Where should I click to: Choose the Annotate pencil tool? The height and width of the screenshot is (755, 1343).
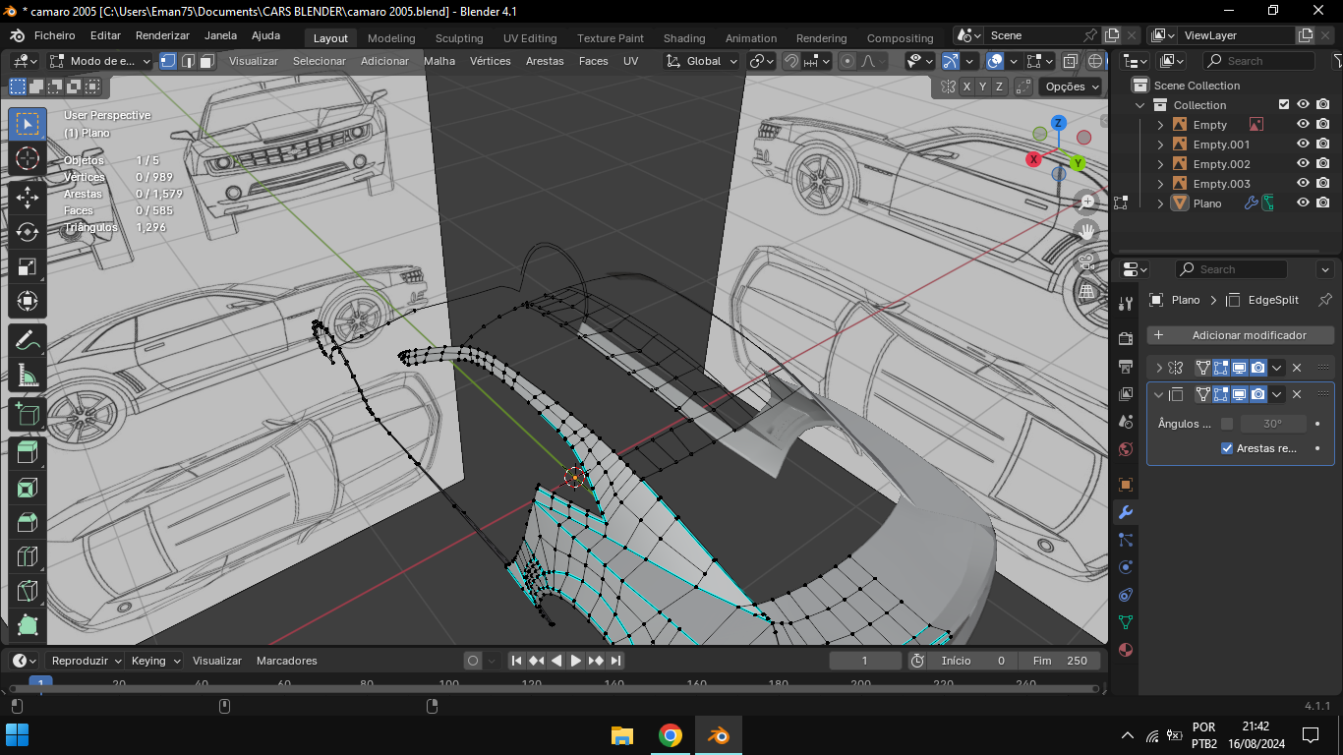click(28, 341)
